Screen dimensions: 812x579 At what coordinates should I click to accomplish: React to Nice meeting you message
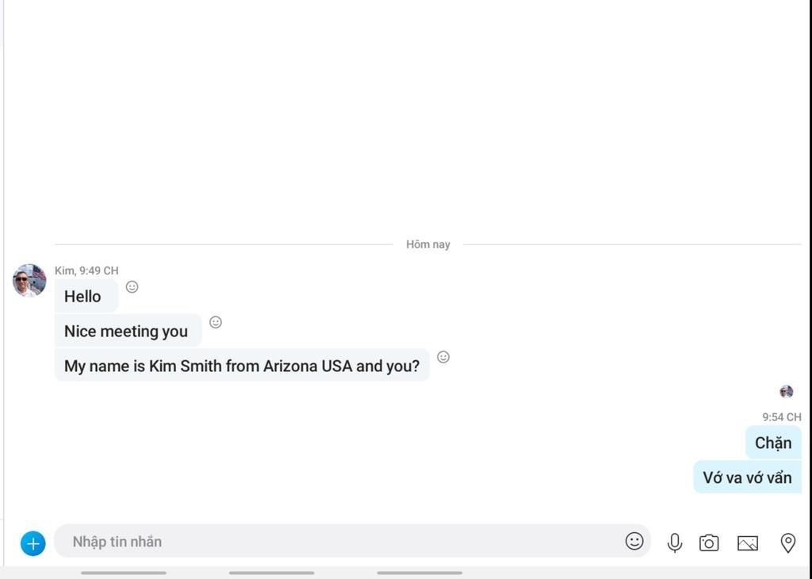click(x=216, y=322)
